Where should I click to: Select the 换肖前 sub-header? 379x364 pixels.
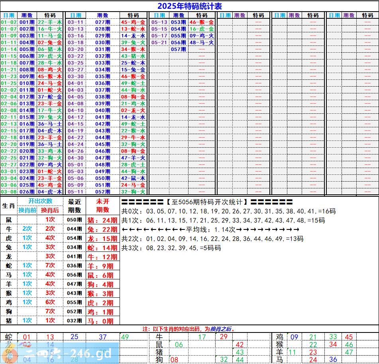pos(27,210)
